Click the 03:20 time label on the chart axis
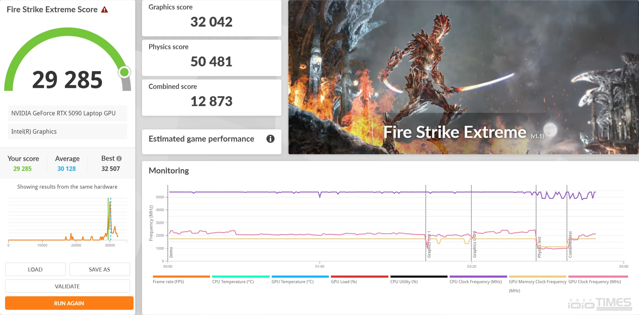The height and width of the screenshot is (315, 639). 472,266
